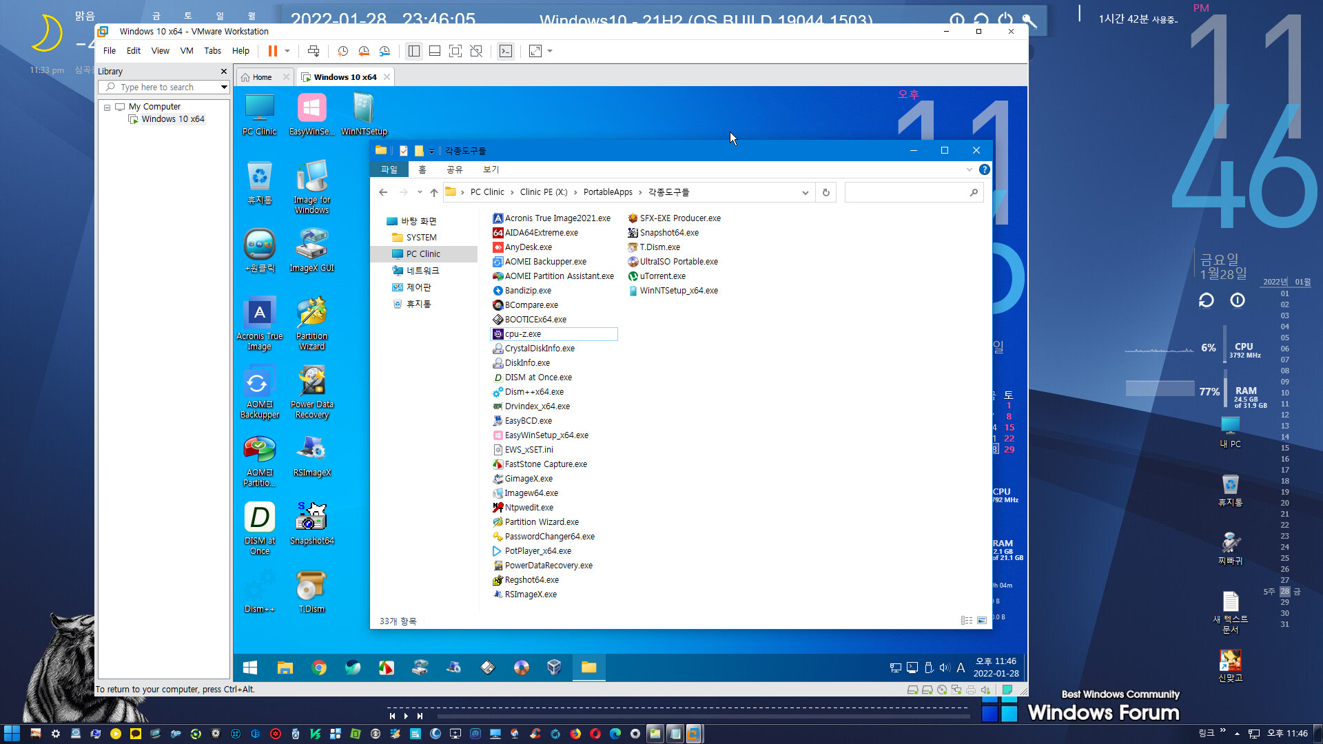The width and height of the screenshot is (1323, 744).
Task: Click Clinic PE (X:) breadcrumb segment
Action: (x=544, y=192)
